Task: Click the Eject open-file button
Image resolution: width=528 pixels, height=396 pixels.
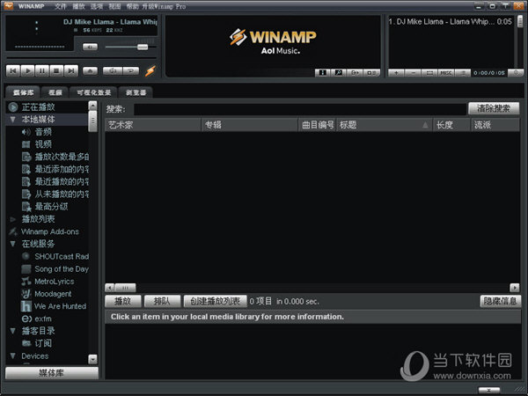Action: pos(91,70)
